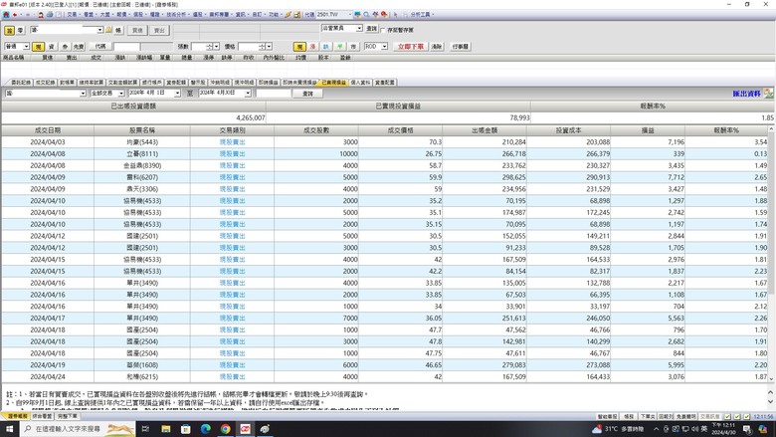Click the calculator icon left of 代碼 label
The width and height of the screenshot is (776, 437).
coord(296,15)
